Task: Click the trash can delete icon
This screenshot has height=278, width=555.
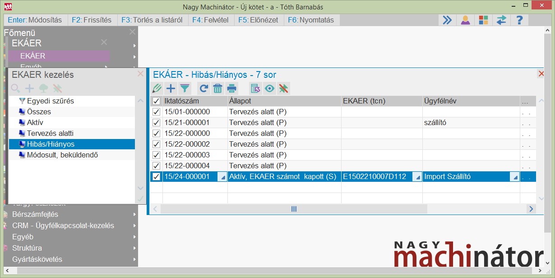Action: [x=217, y=88]
